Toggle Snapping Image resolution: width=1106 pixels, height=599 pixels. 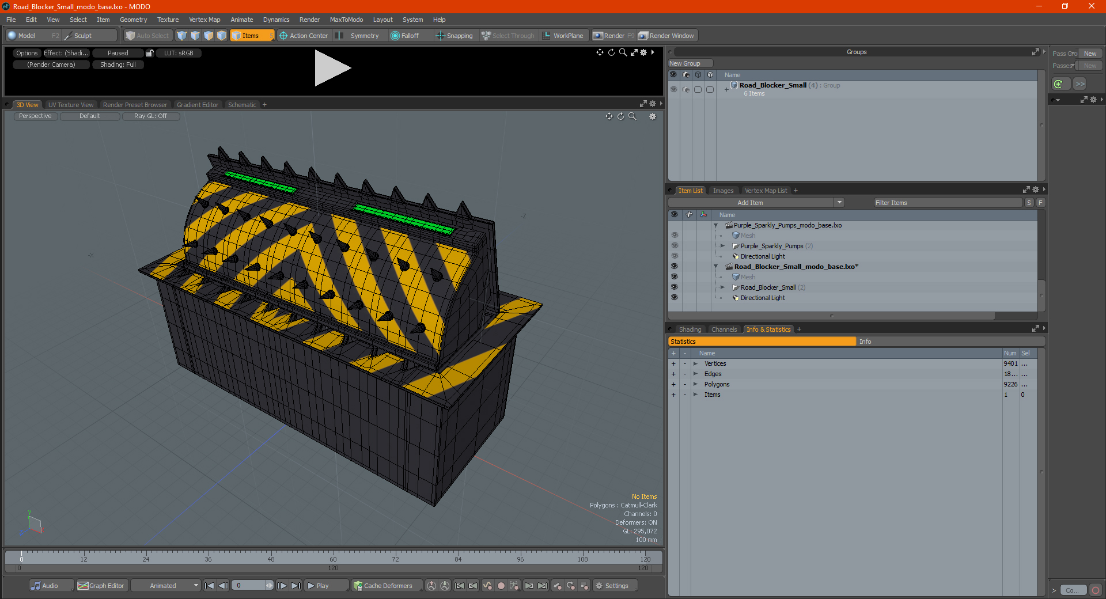(454, 36)
